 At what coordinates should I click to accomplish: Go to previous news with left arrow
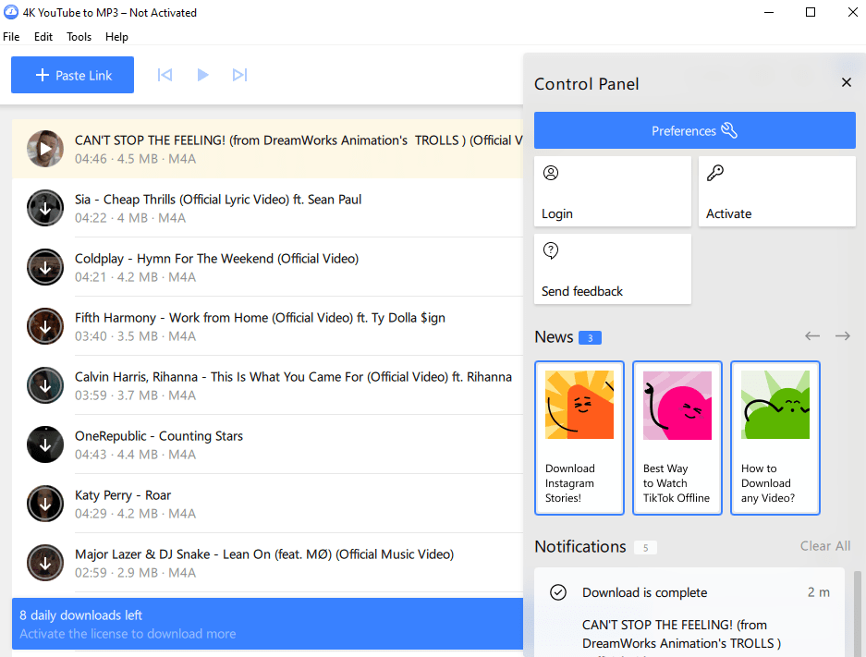tap(812, 336)
